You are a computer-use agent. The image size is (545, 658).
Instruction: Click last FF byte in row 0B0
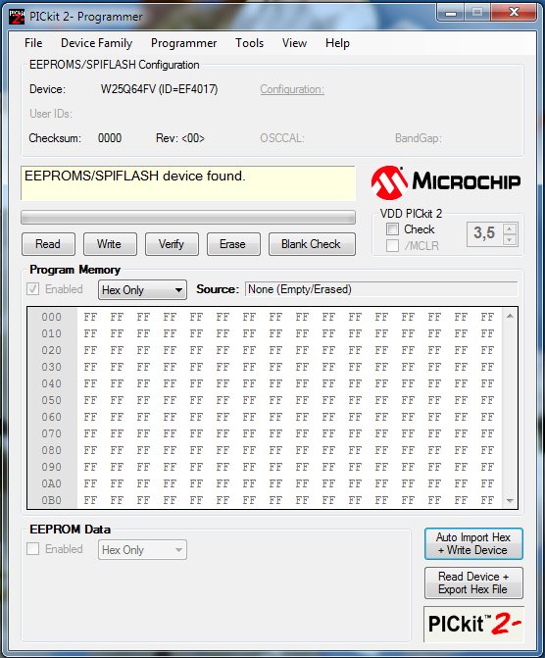pyautogui.click(x=487, y=500)
